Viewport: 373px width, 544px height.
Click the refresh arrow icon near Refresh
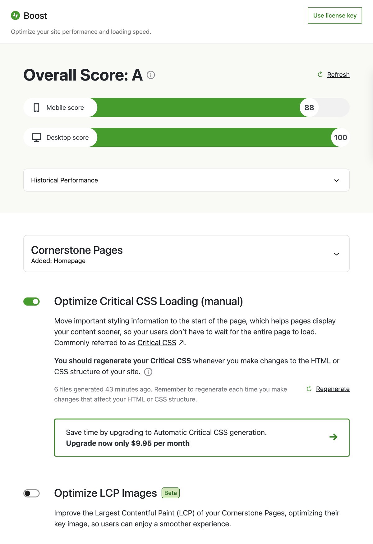tap(320, 75)
